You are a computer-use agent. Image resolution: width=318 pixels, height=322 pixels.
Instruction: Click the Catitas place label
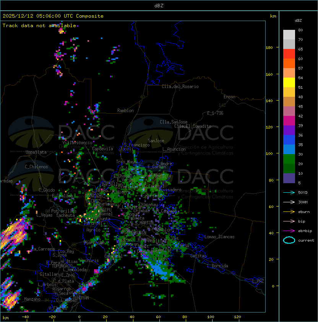pos(198,256)
